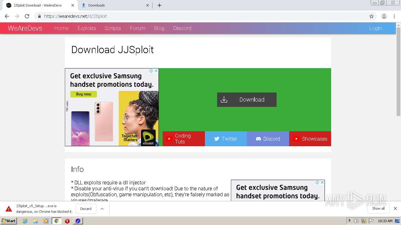The image size is (401, 225).
Task: Open the Discord navigation link
Action: [182, 28]
